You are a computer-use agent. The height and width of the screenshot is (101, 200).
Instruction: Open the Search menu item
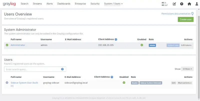pos(24,4)
